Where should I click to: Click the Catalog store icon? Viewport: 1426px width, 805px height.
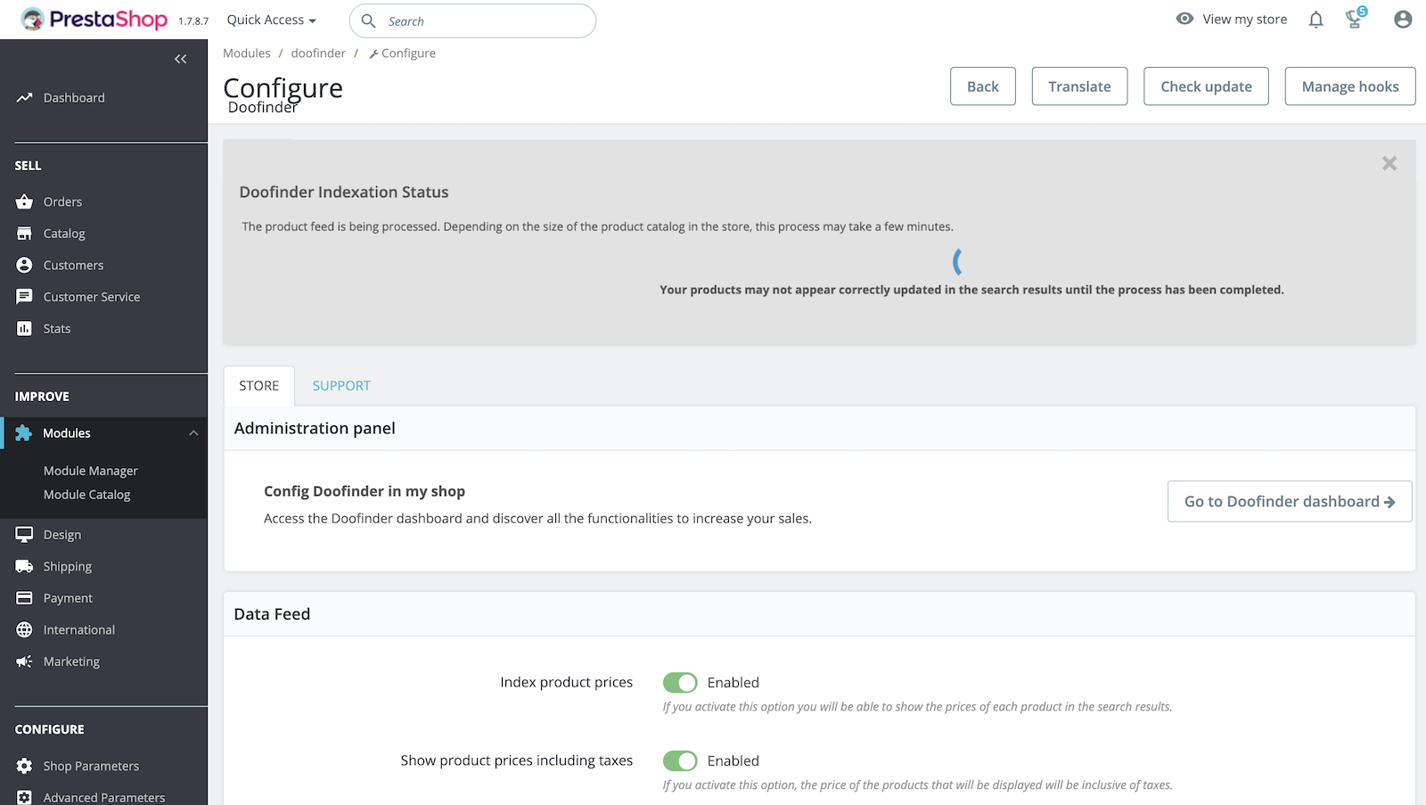tap(24, 234)
